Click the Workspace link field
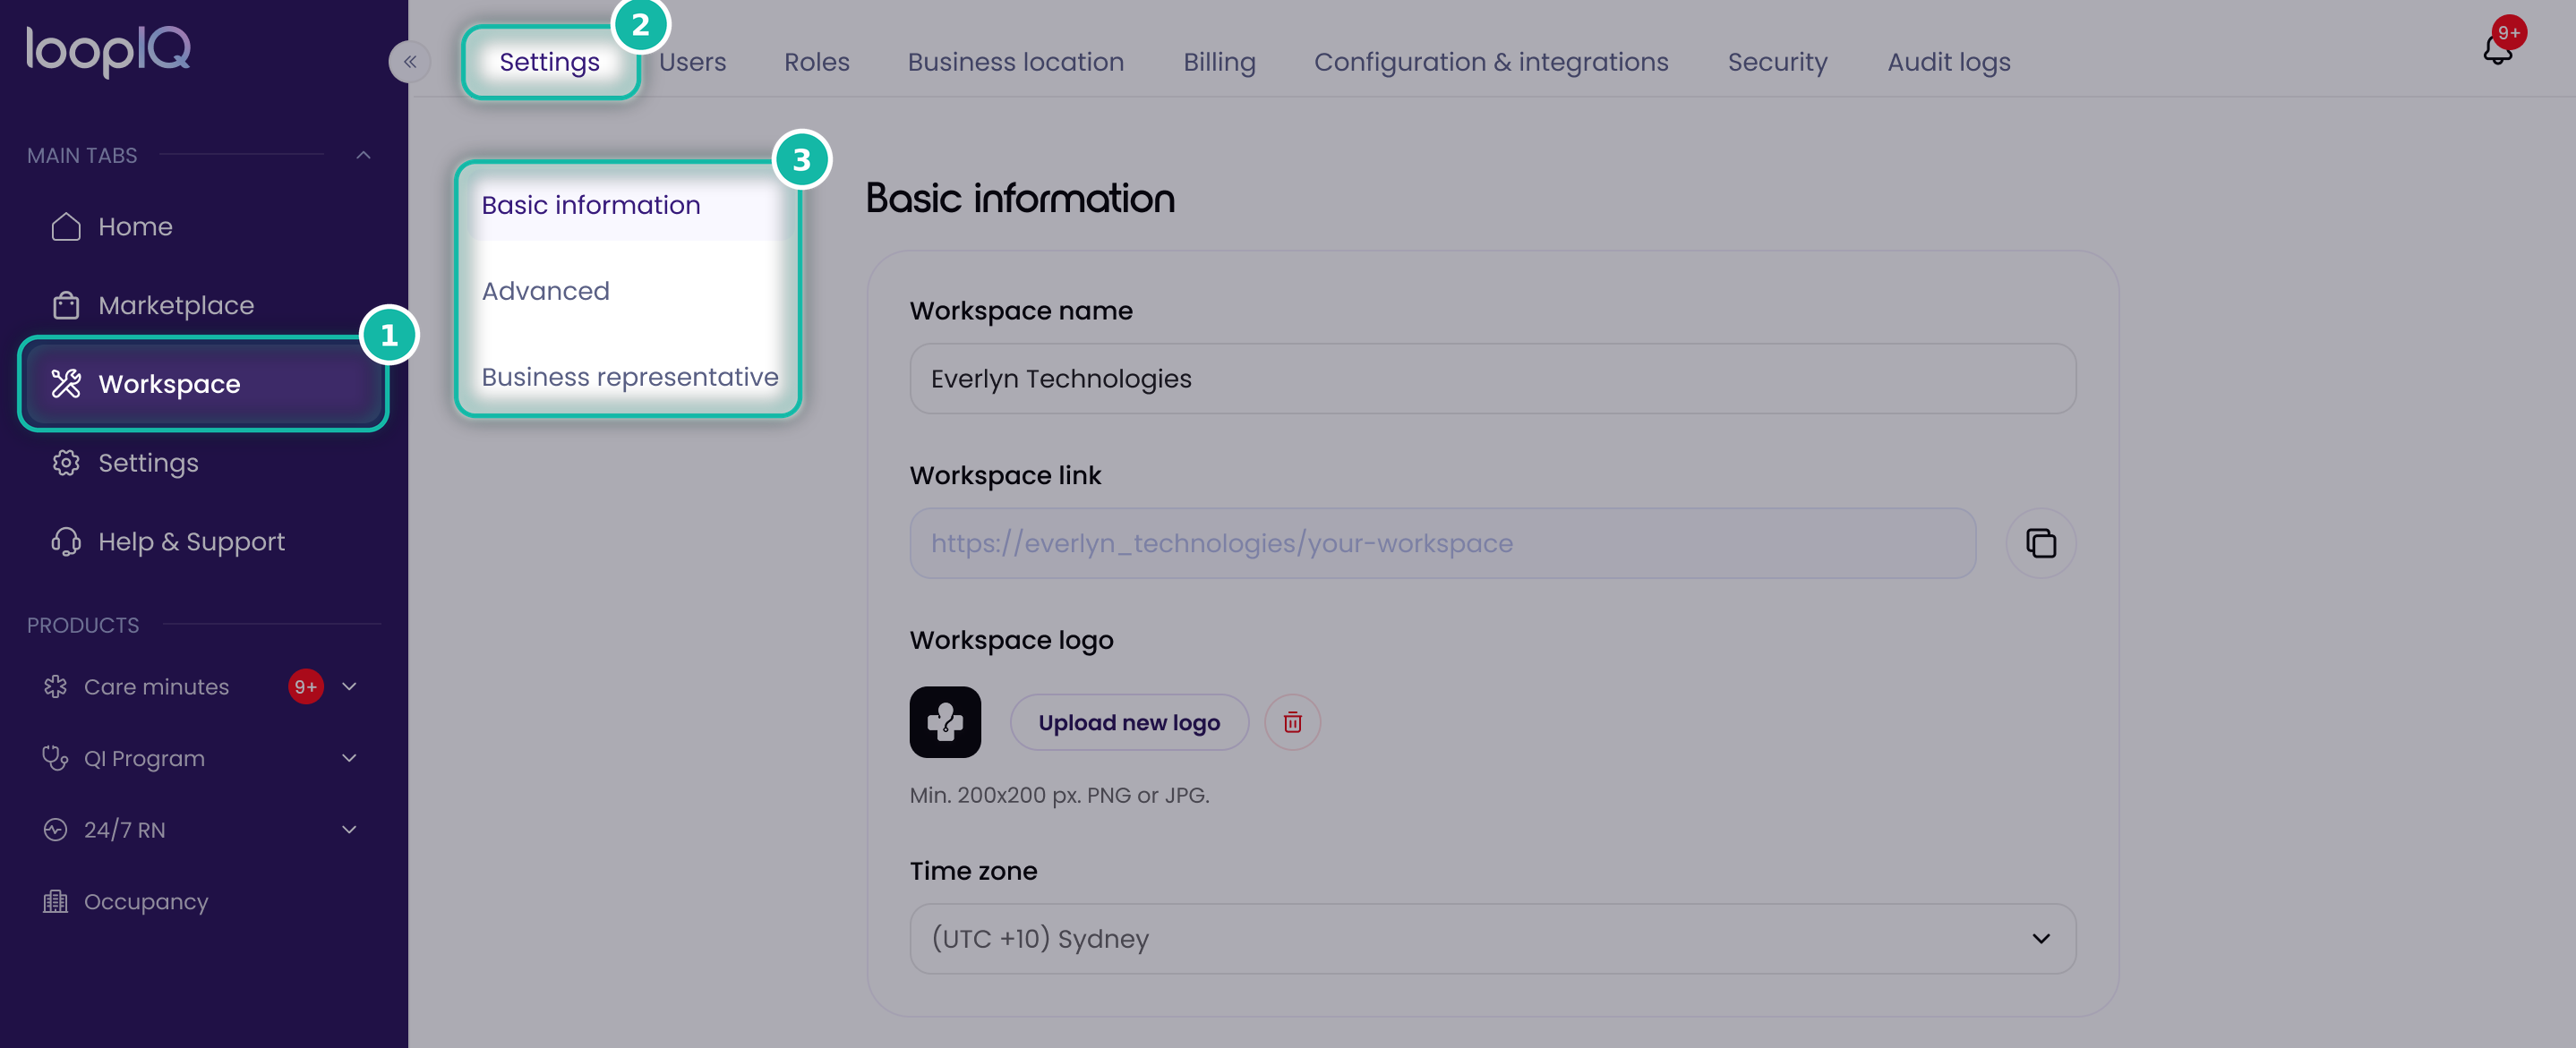 (x=1442, y=543)
